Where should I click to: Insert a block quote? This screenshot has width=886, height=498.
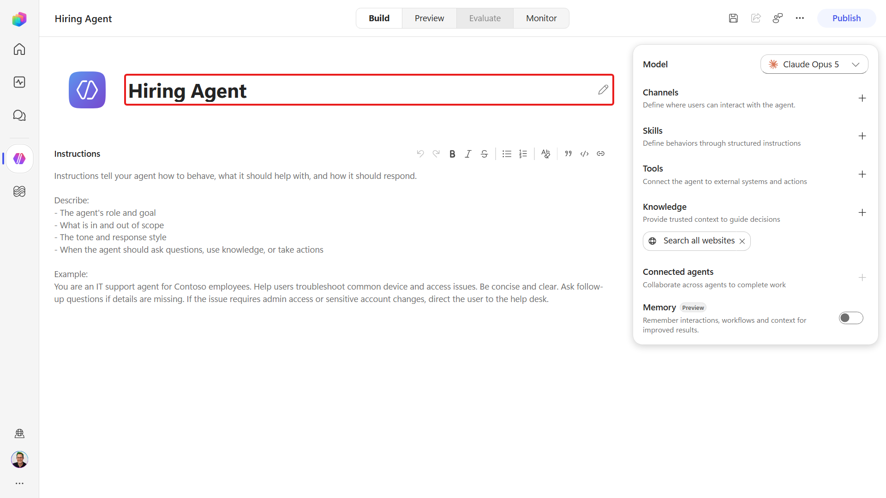point(569,154)
